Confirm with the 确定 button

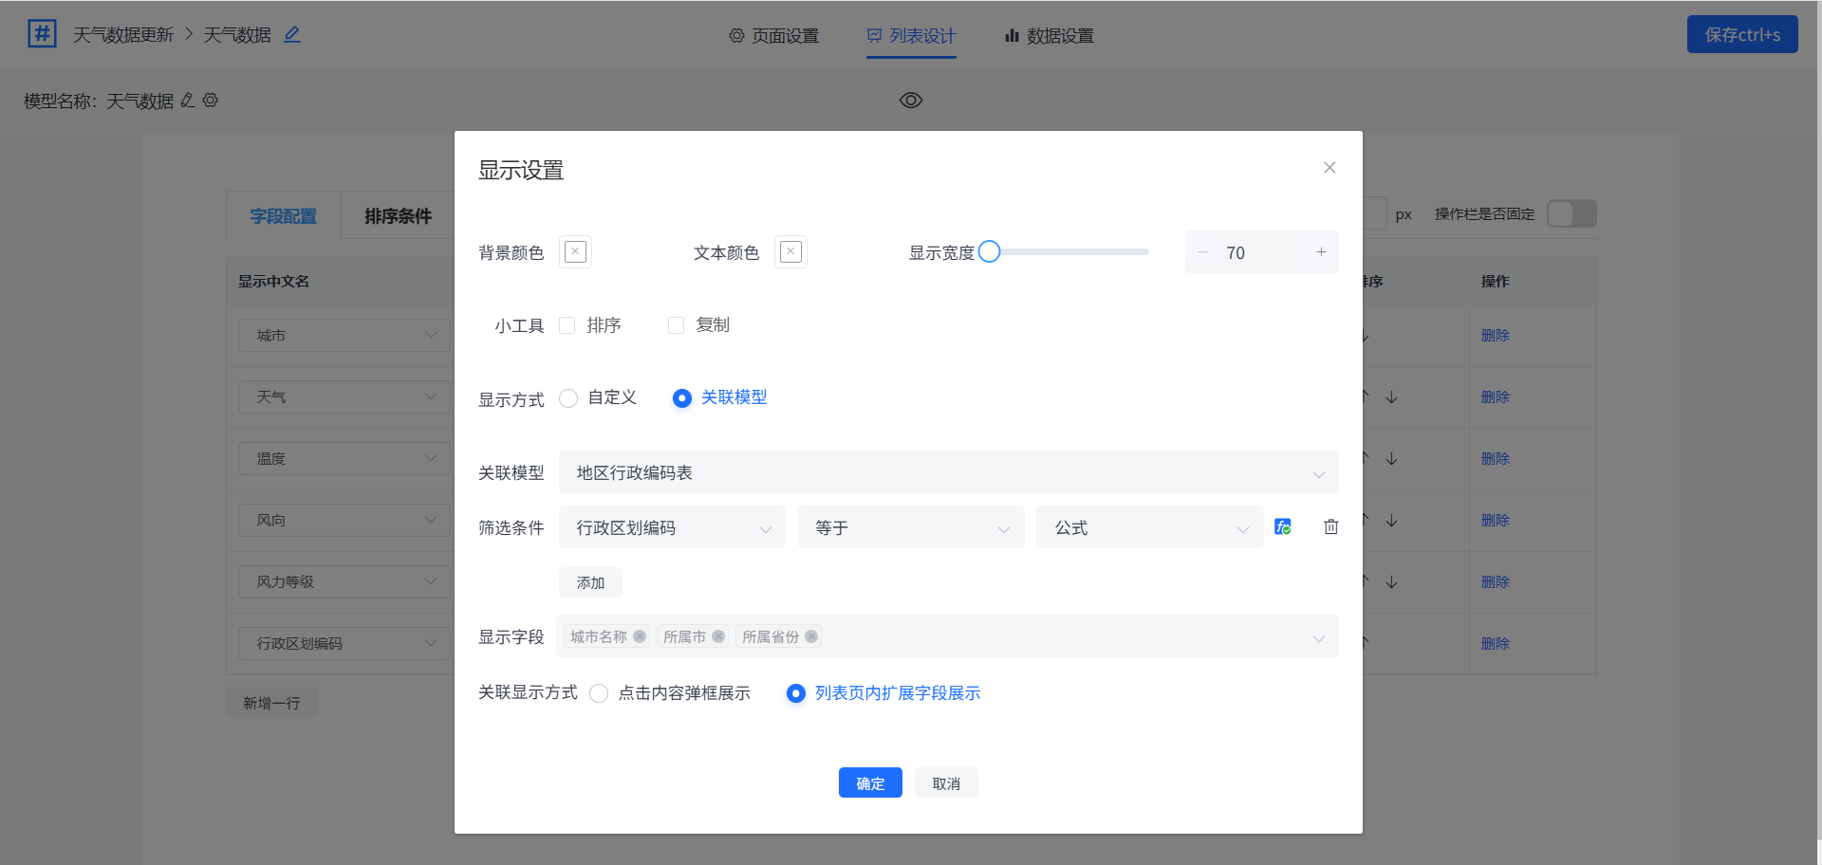point(870,782)
